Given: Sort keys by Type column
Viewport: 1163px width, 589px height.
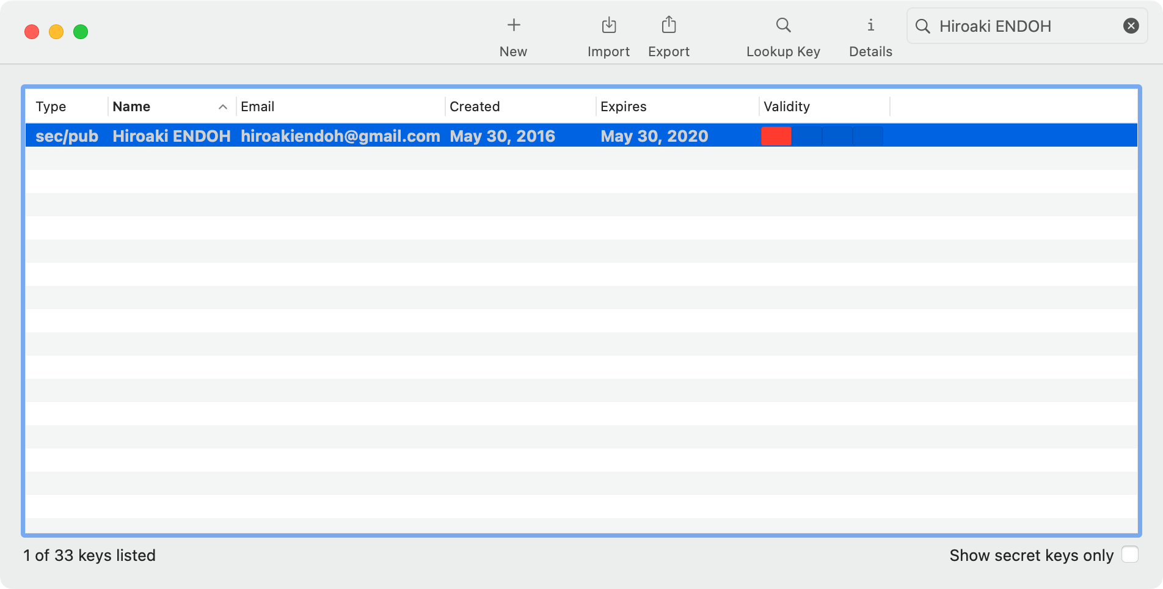Looking at the screenshot, I should (51, 107).
